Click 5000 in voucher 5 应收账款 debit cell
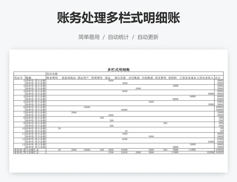 coord(151,102)
